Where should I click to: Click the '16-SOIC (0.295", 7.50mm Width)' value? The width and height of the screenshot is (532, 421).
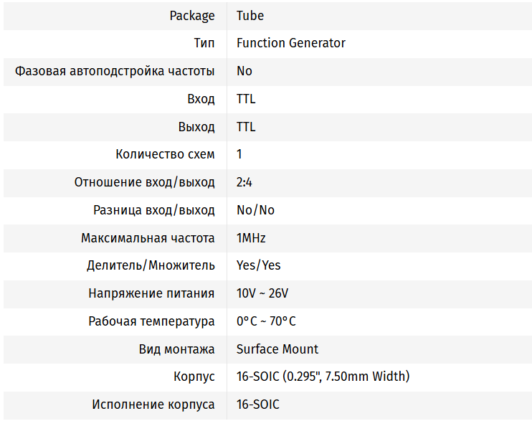323,377
